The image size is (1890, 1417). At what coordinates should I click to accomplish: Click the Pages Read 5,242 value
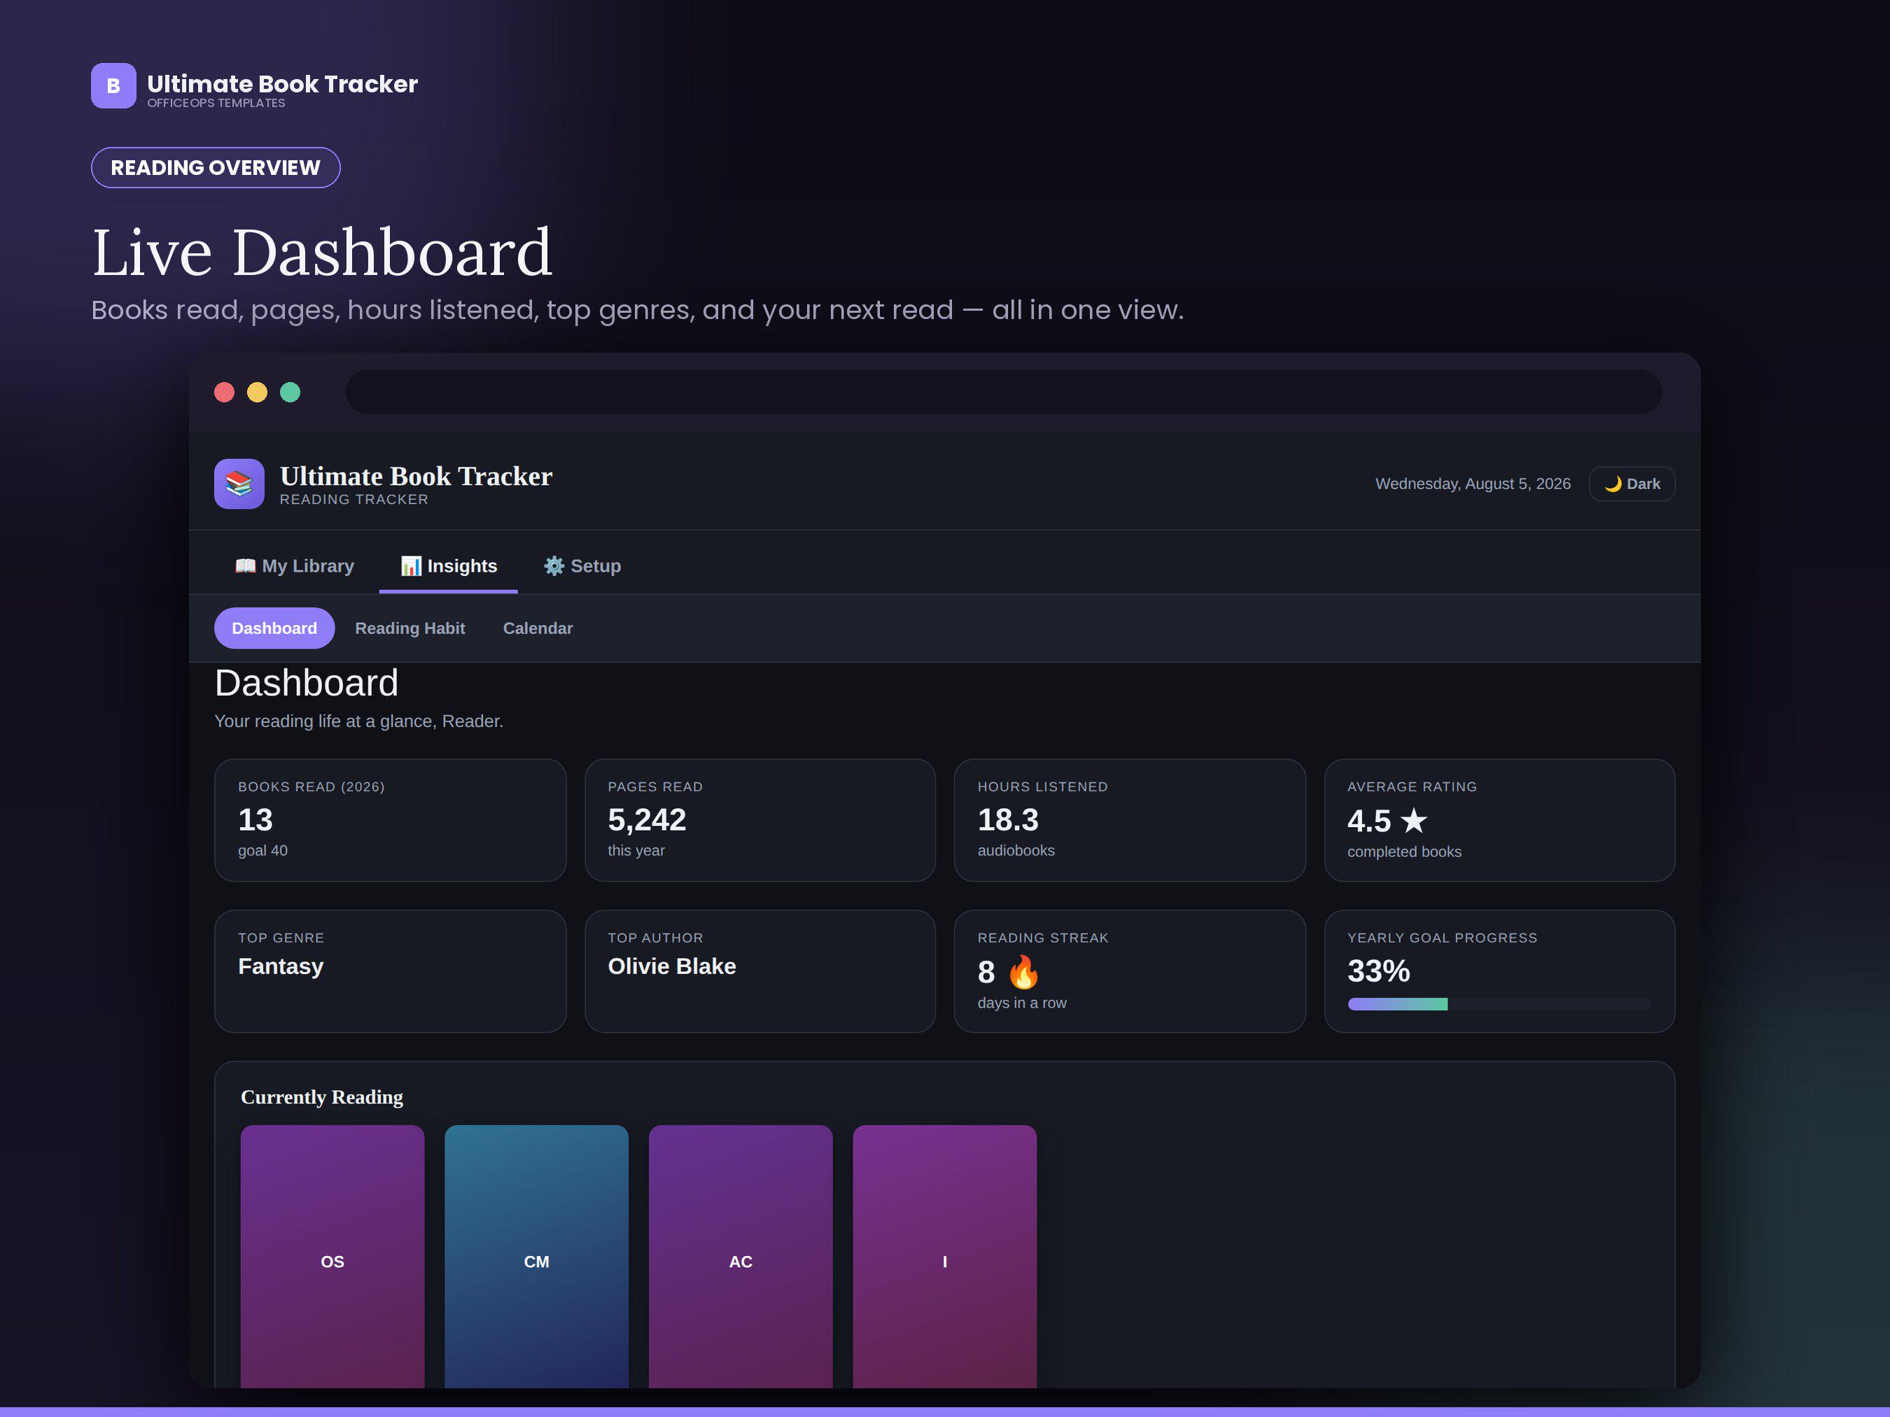647,820
